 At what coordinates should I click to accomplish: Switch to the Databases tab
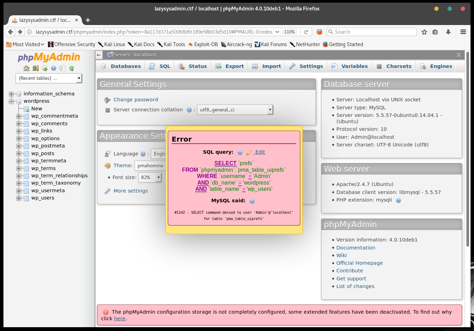pos(121,66)
